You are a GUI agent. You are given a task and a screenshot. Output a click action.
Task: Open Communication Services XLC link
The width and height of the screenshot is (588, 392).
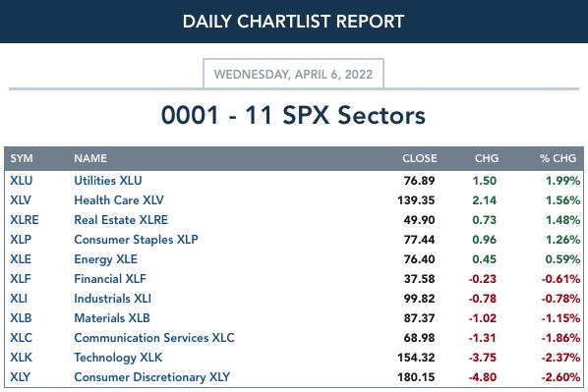154,338
